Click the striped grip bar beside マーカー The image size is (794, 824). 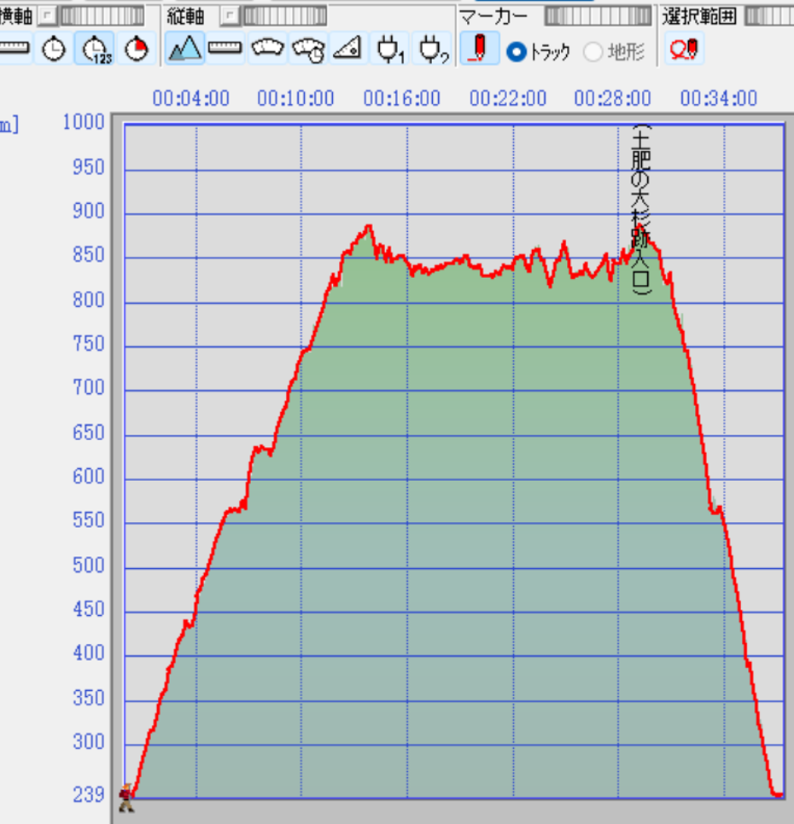[x=598, y=15]
